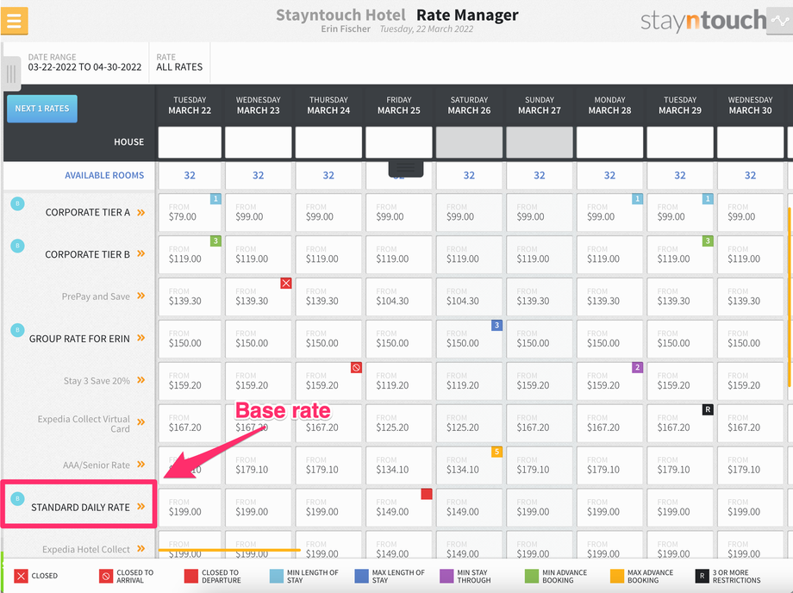This screenshot has height=593, width=793.
Task: Select Group Rate for Erin name
Action: tap(79, 339)
